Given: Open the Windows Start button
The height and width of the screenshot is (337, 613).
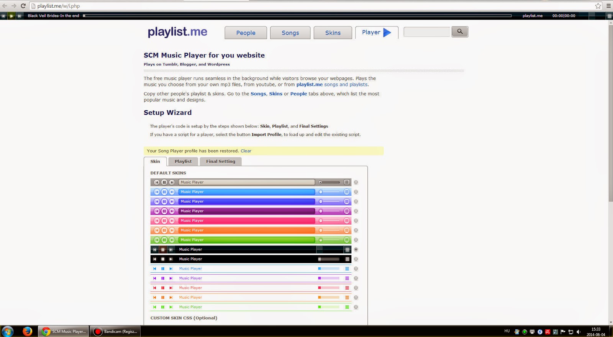Looking at the screenshot, I should click(8, 331).
